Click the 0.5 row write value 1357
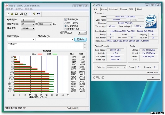Viewport: 165px width, 115px height. pyautogui.click(x=74, y=57)
